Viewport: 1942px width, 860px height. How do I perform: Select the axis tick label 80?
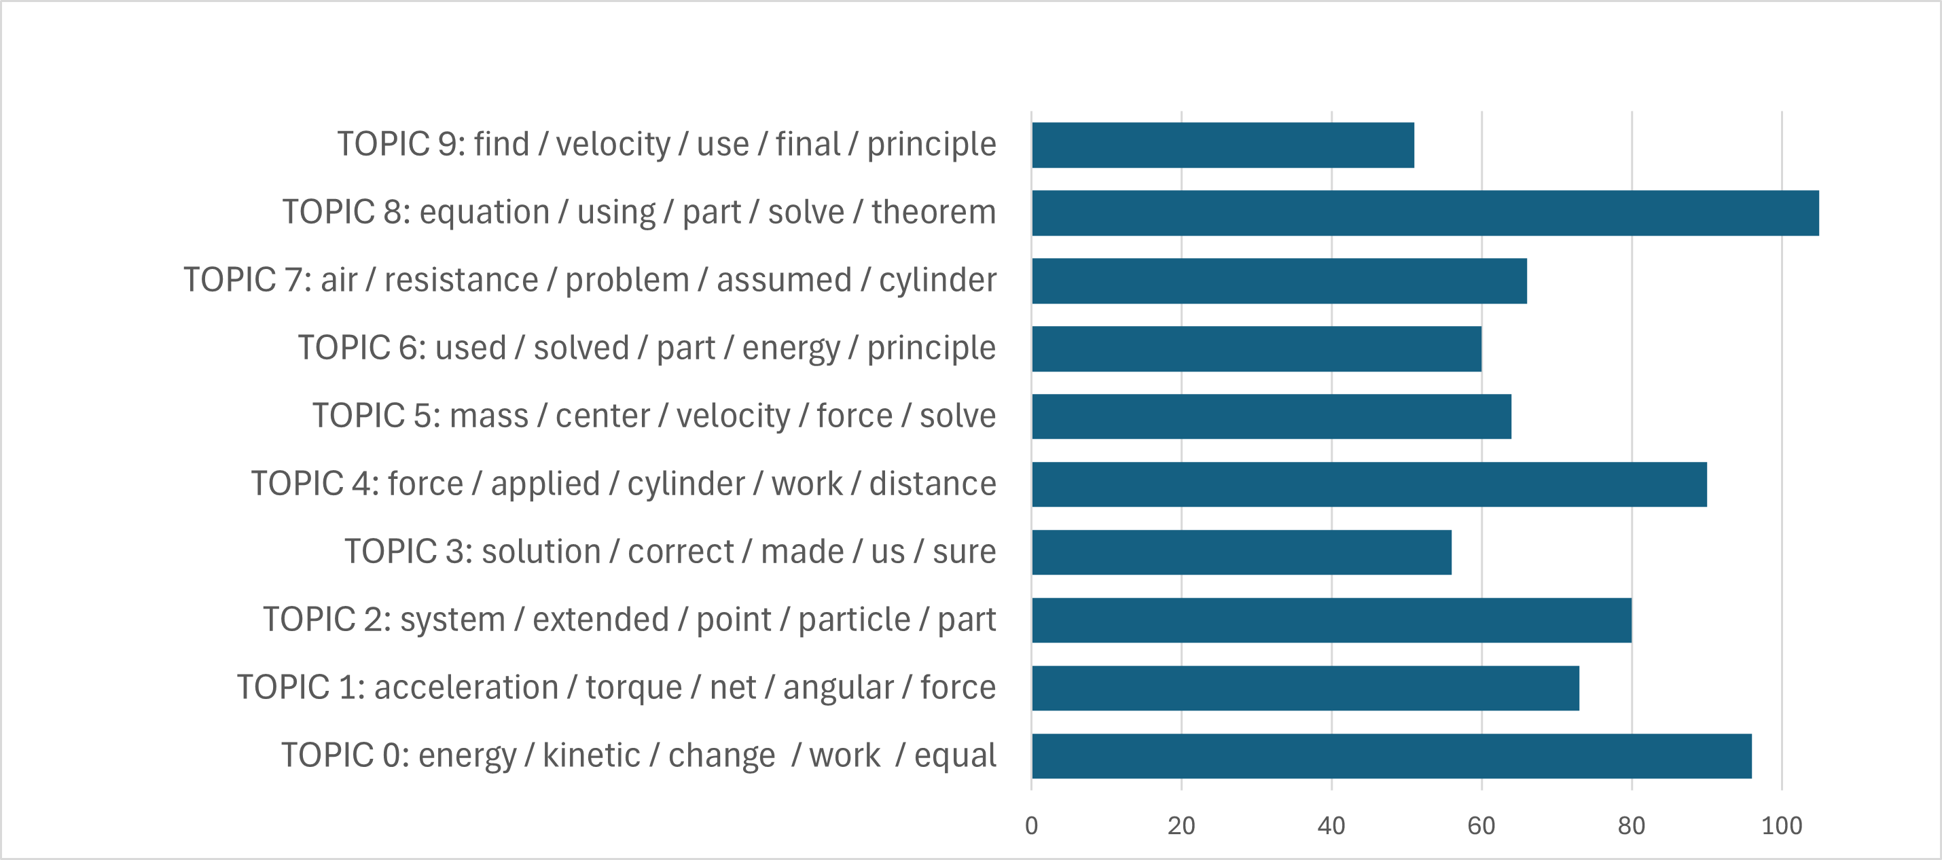pos(1632,825)
